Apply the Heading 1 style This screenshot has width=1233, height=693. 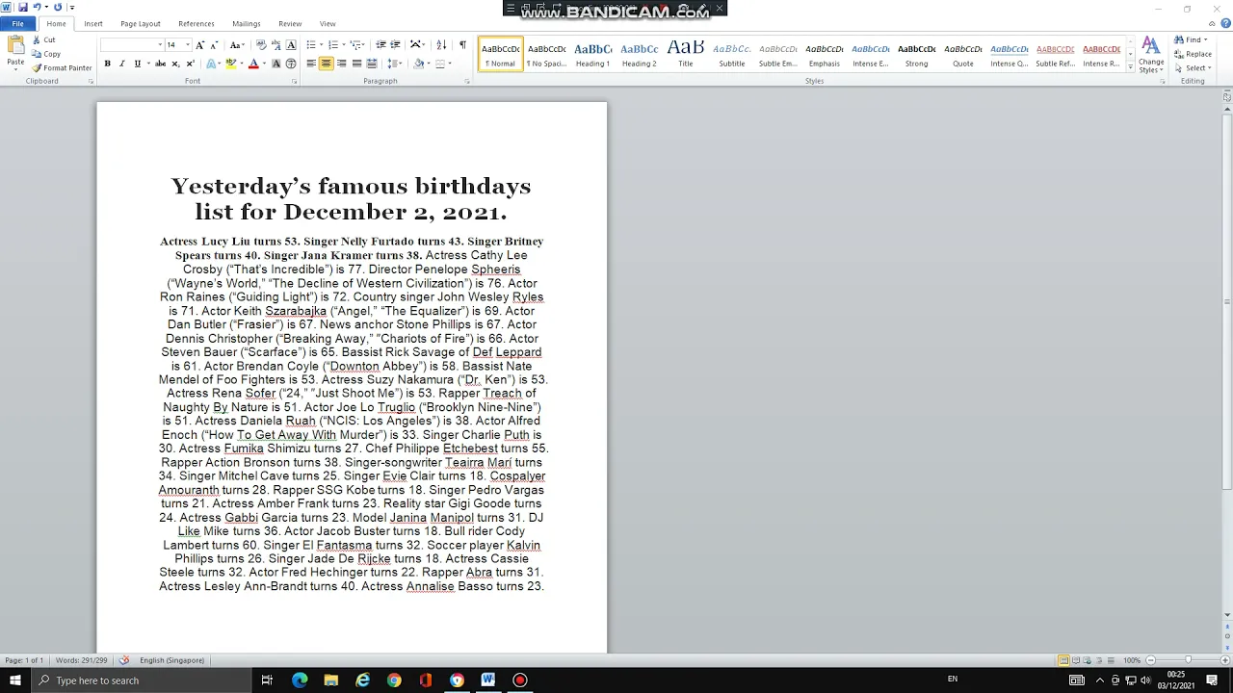click(x=592, y=54)
